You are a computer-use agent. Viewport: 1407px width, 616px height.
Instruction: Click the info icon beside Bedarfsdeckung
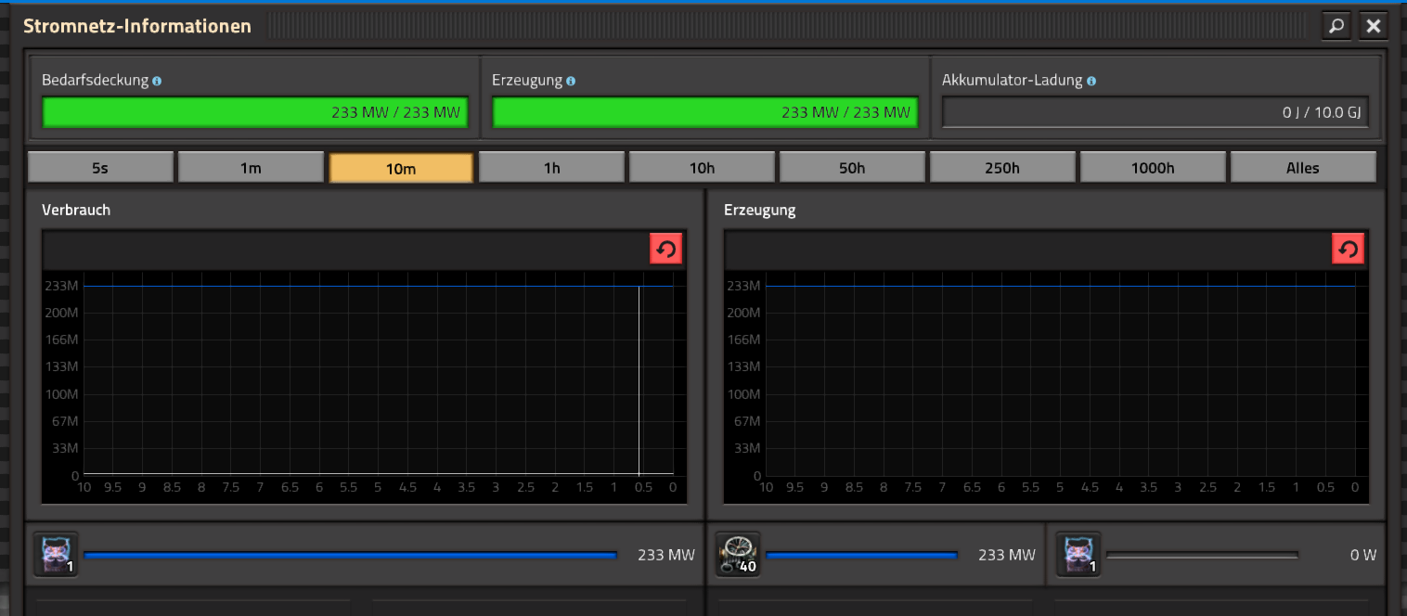tap(157, 82)
